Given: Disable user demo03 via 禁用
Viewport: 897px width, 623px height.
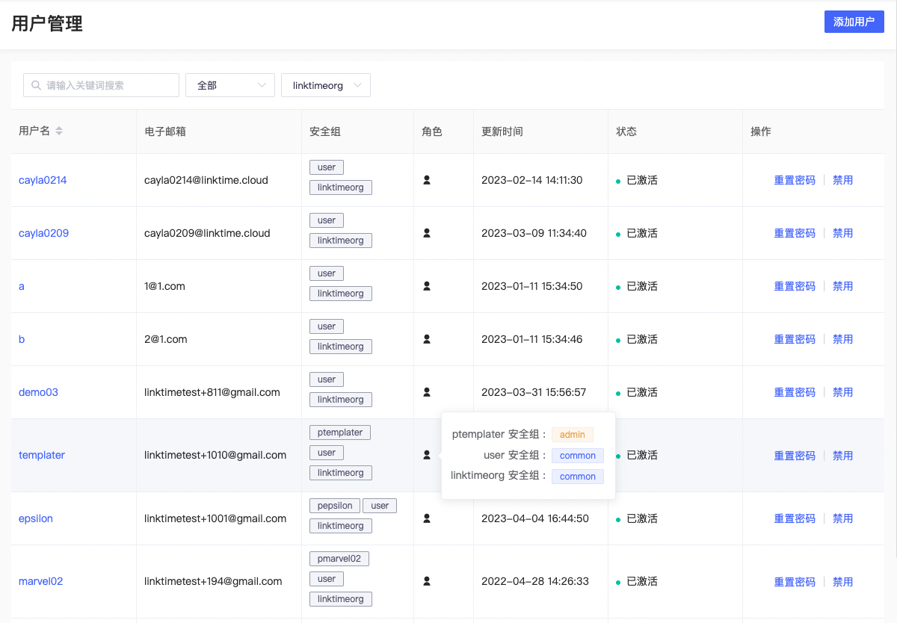Looking at the screenshot, I should [842, 392].
